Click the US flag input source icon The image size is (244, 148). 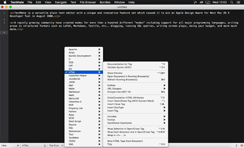tap(201, 2)
